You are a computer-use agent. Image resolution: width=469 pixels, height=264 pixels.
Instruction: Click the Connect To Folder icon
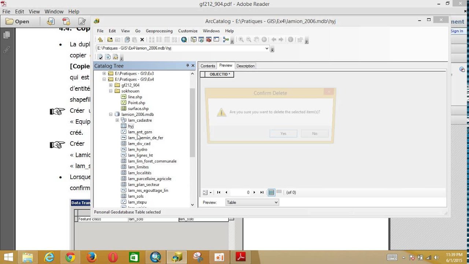pyautogui.click(x=110, y=40)
